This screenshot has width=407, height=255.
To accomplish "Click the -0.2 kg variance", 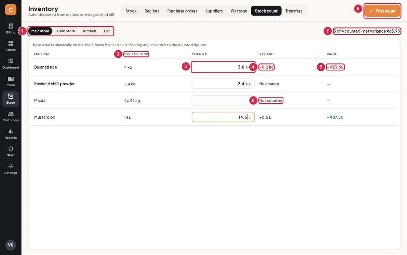I will (x=266, y=67).
